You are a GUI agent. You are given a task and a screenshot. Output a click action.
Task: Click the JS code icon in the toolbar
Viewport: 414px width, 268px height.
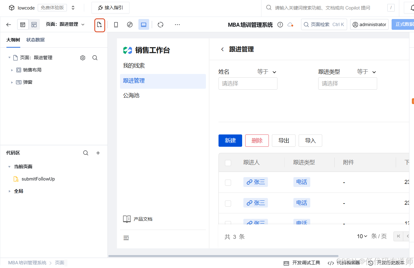[x=130, y=24]
